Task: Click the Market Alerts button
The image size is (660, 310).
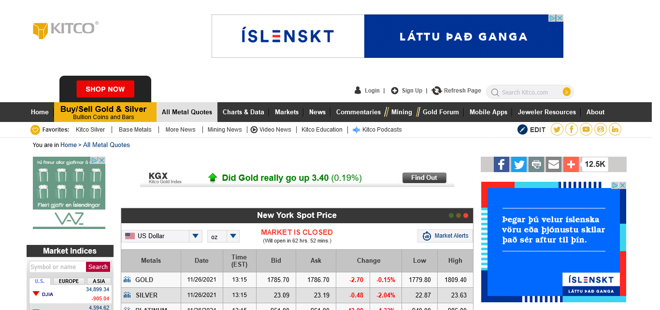Action: (x=445, y=236)
